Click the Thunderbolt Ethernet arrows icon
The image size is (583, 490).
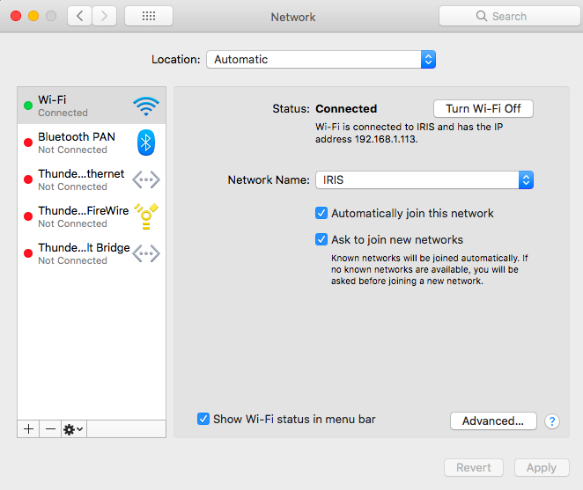(145, 179)
